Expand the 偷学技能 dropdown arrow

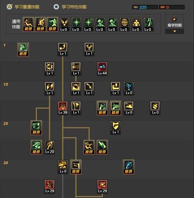[175, 31]
